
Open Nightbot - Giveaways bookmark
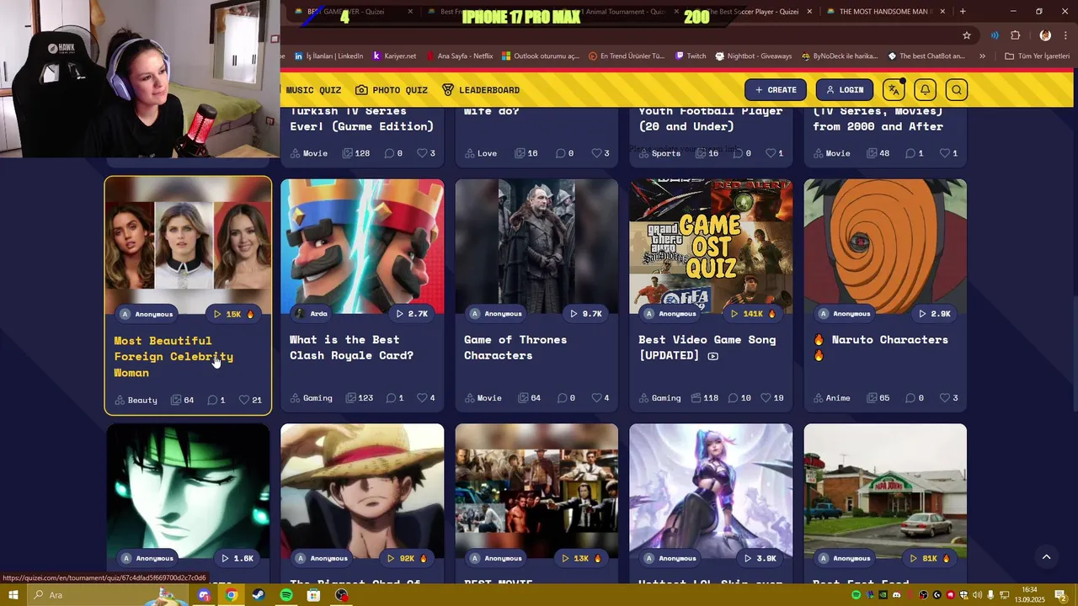tap(753, 56)
